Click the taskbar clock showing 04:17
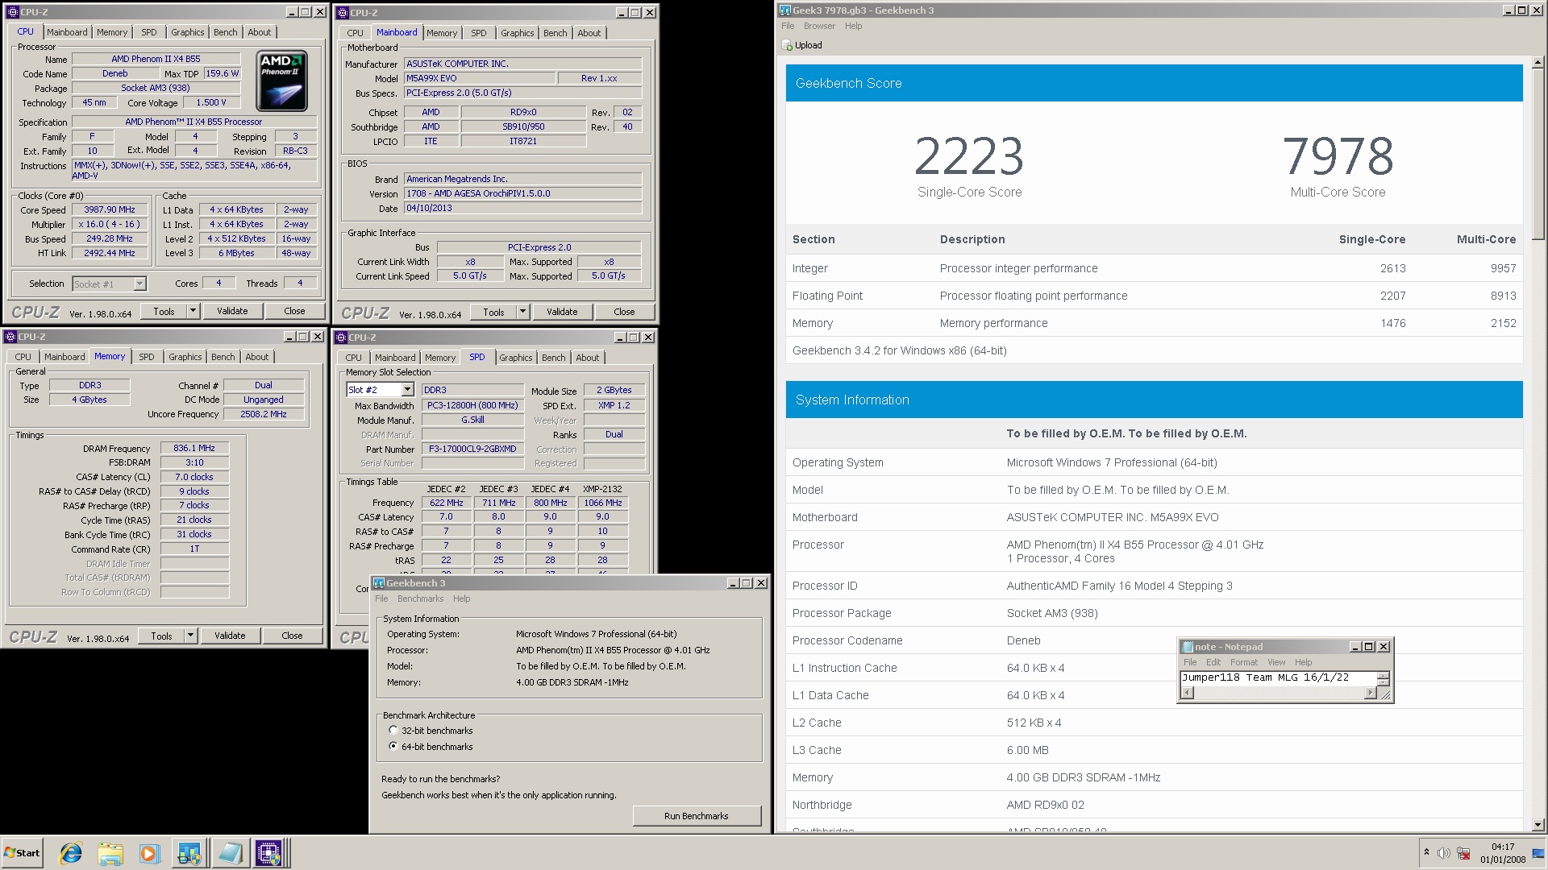Viewport: 1548px width, 870px height. click(1503, 847)
